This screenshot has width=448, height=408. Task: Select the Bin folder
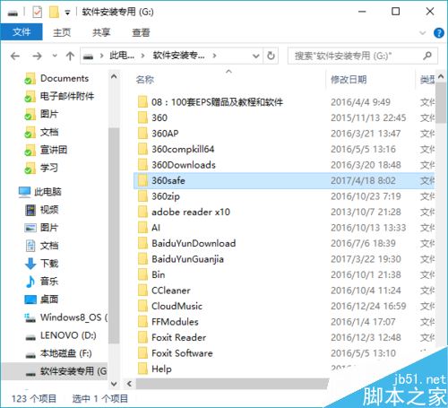tap(158, 274)
